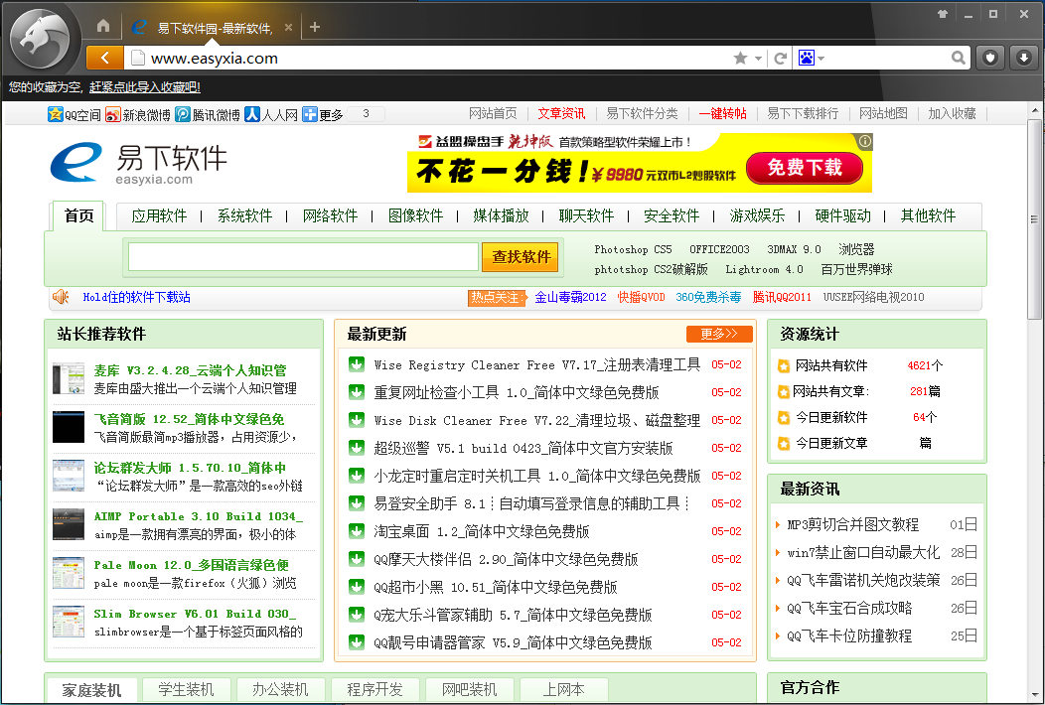Open the address bar history dropdown arrow
This screenshot has height=705, width=1045.
759,59
